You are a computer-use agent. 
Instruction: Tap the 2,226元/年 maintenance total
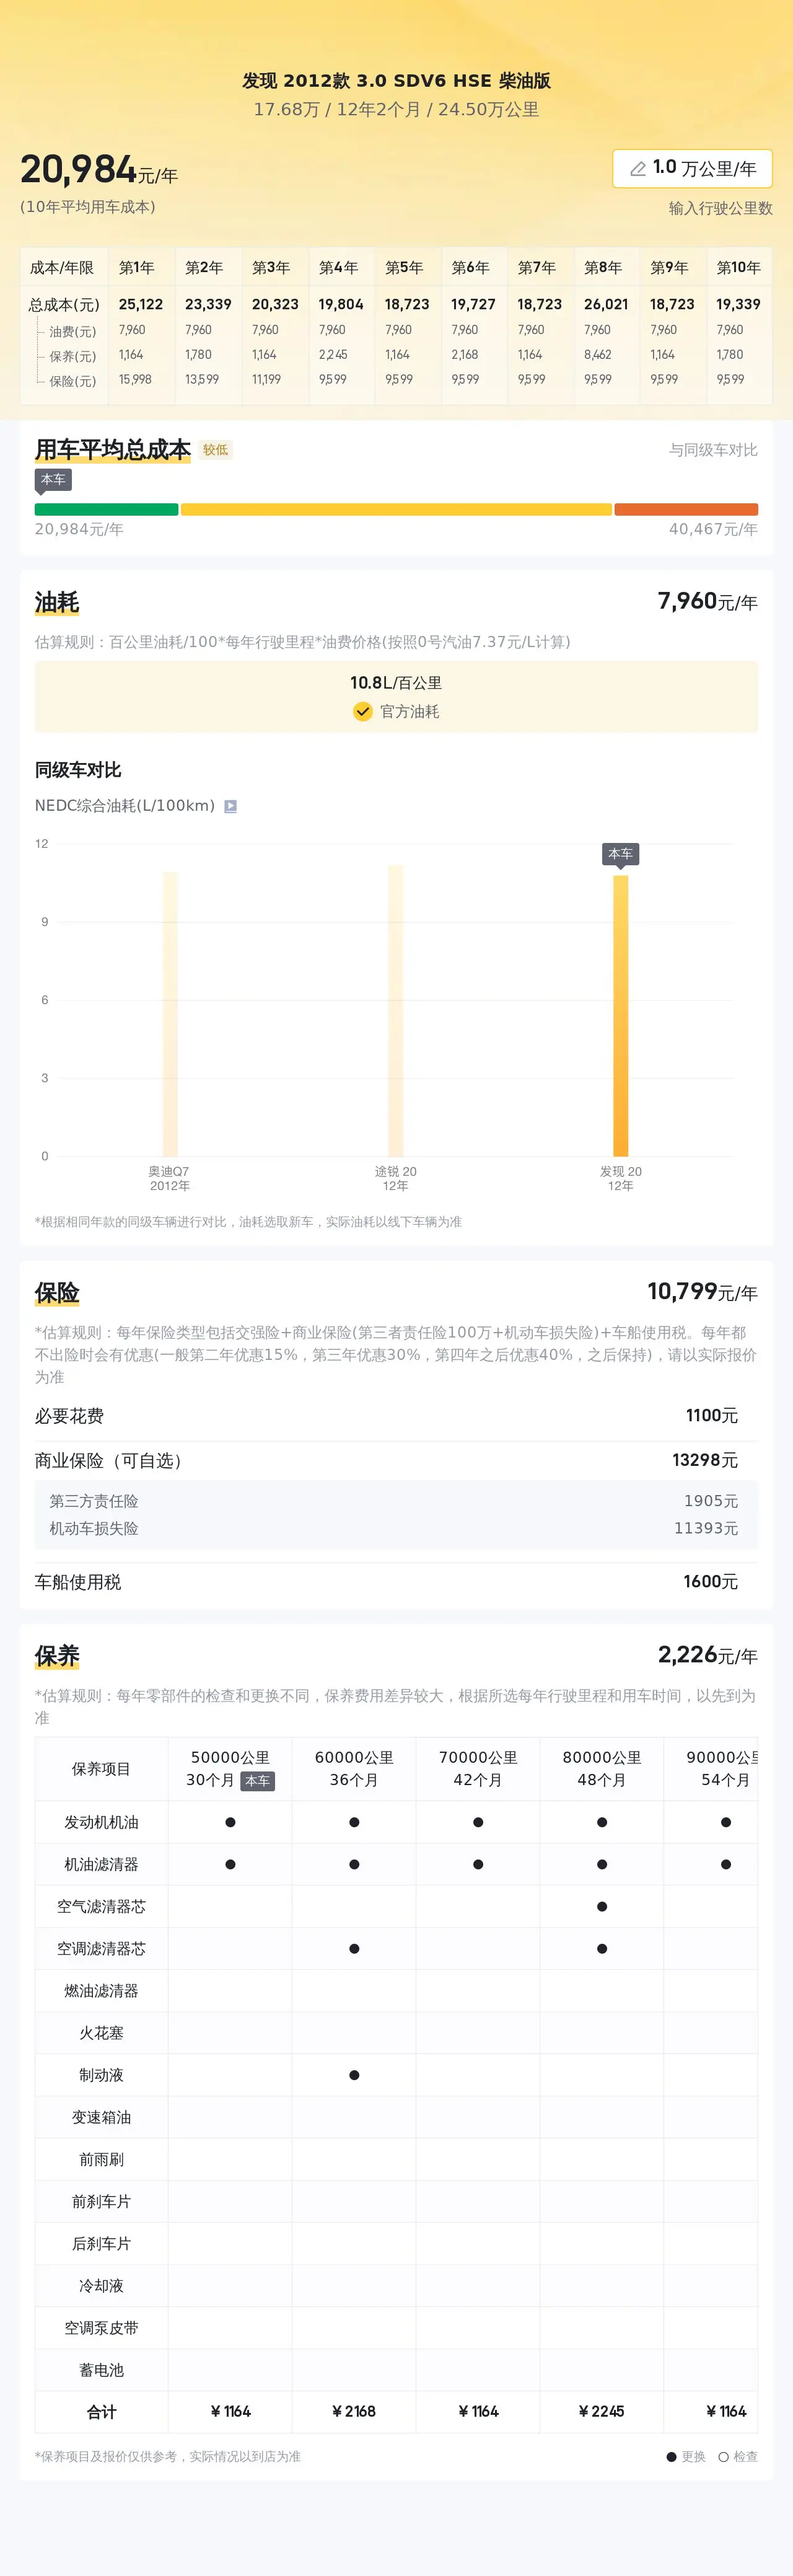coord(708,1655)
